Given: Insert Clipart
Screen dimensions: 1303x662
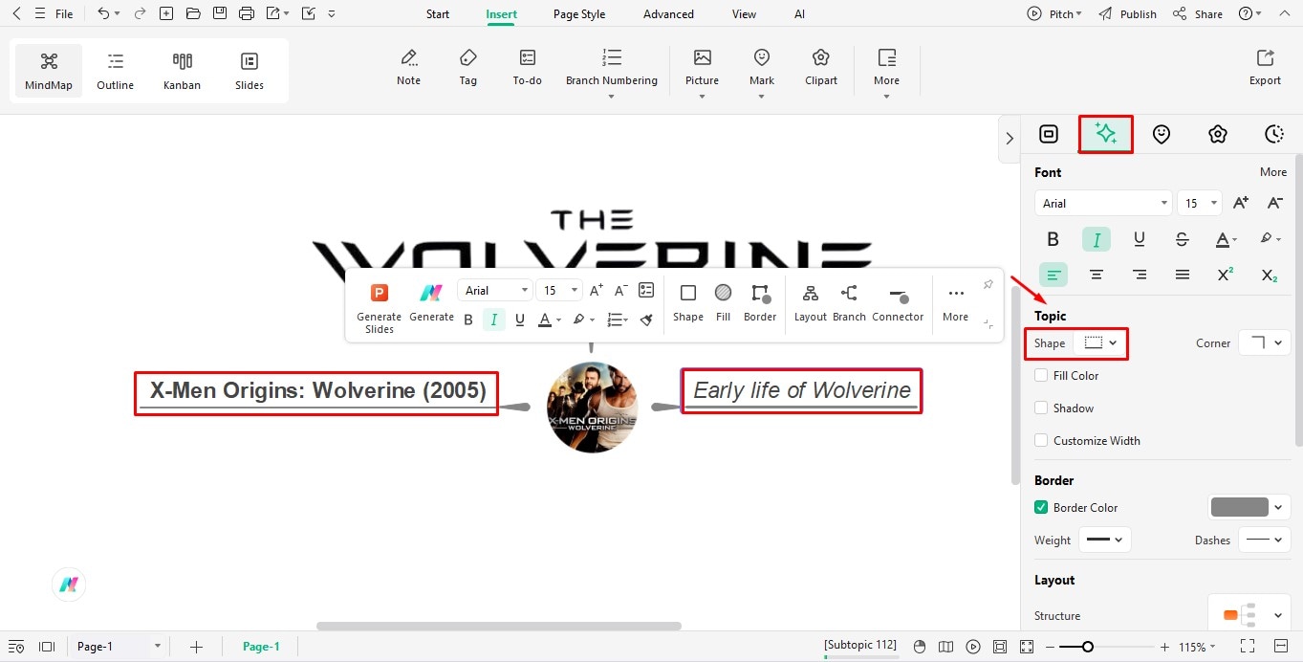Looking at the screenshot, I should click(821, 67).
